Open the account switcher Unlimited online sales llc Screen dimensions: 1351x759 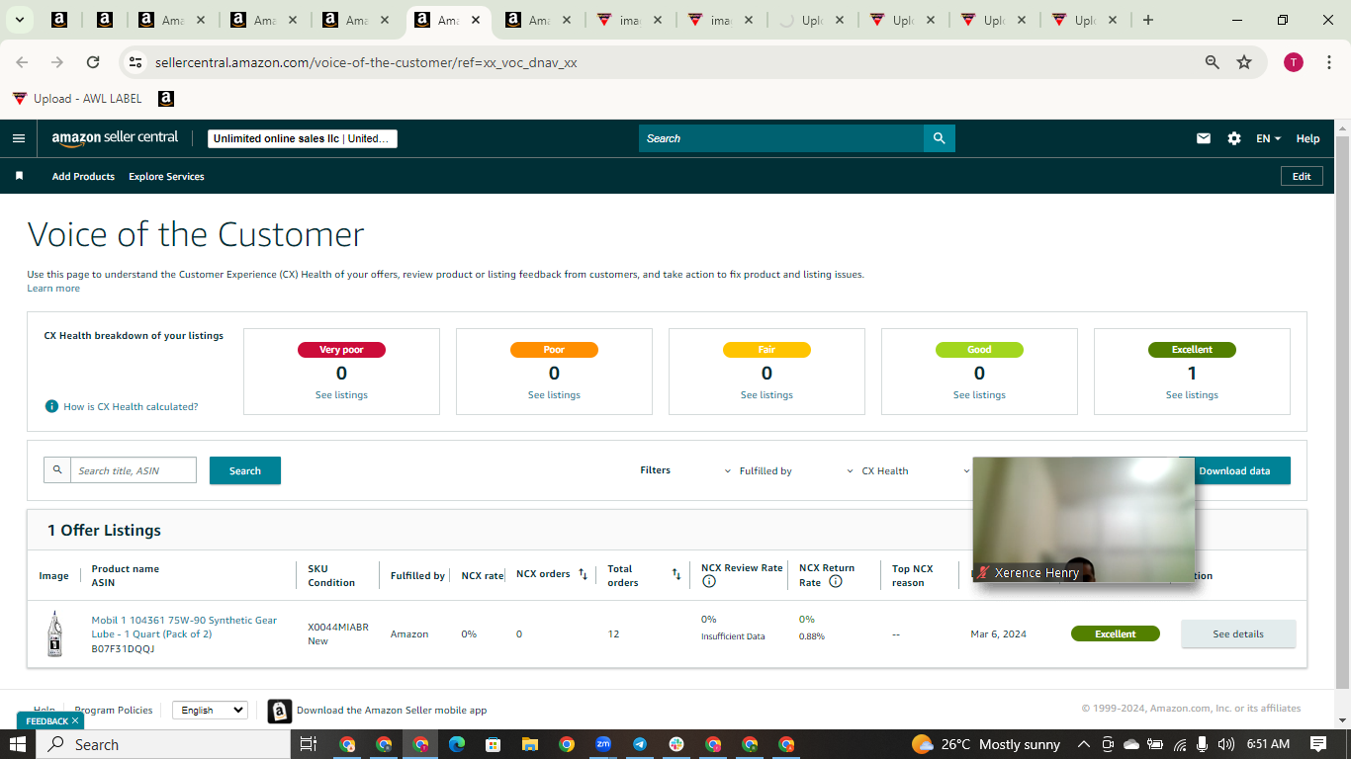303,138
